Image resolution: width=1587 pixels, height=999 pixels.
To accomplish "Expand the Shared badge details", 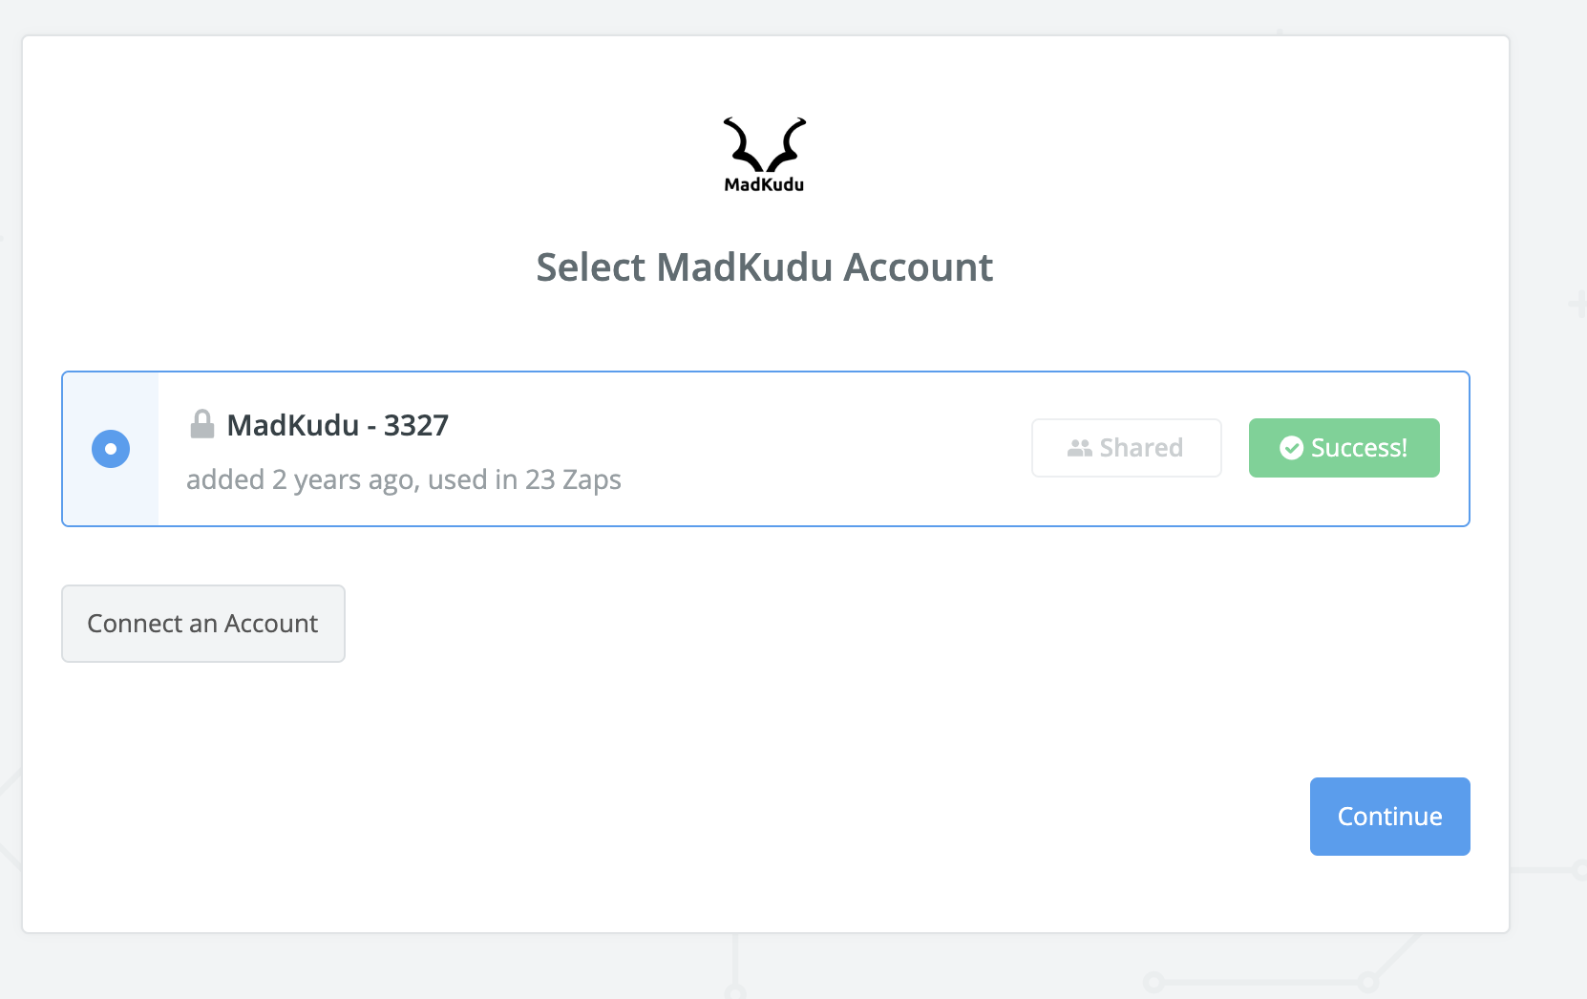I will (x=1127, y=447).
